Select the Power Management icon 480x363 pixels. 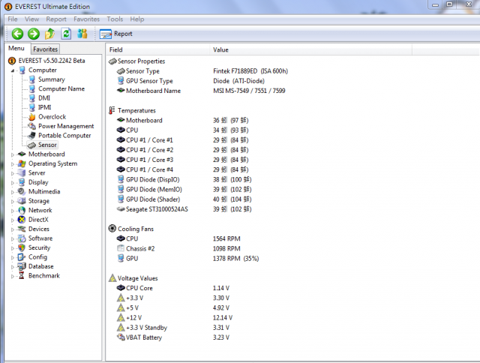tap(31, 126)
